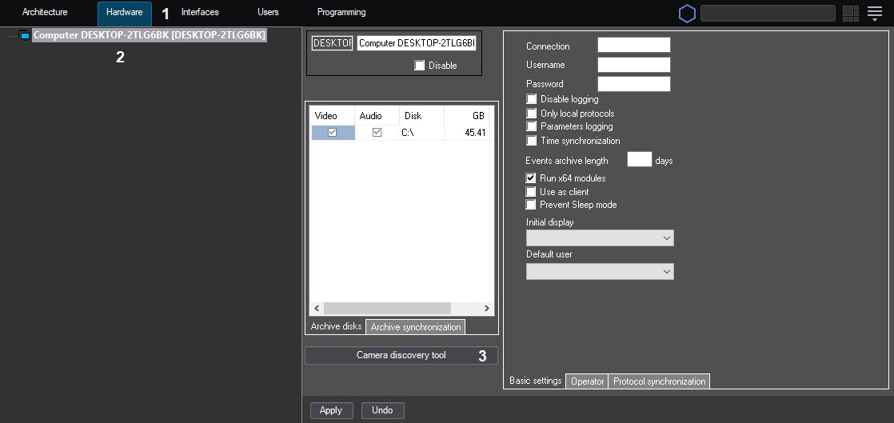This screenshot has height=423, width=894.
Task: Click the DESKTOP identifier field
Action: coord(333,43)
